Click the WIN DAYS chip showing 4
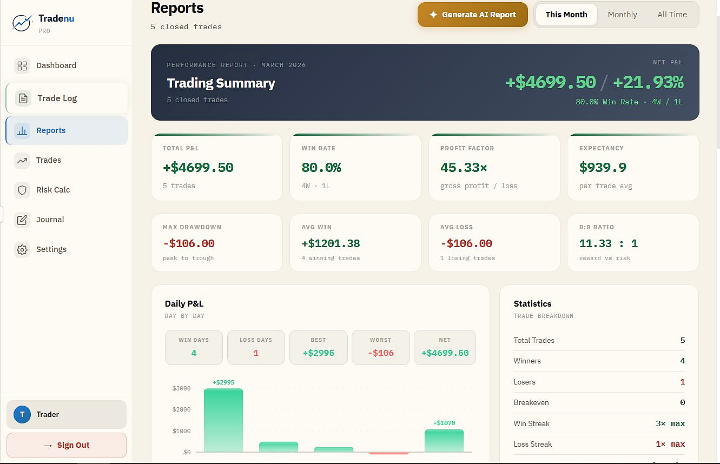This screenshot has height=464, width=720. tap(194, 347)
